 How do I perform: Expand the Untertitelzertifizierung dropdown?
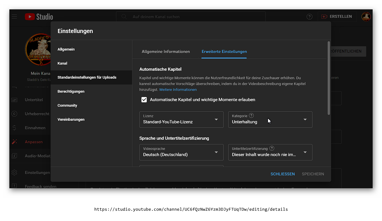tap(270, 152)
